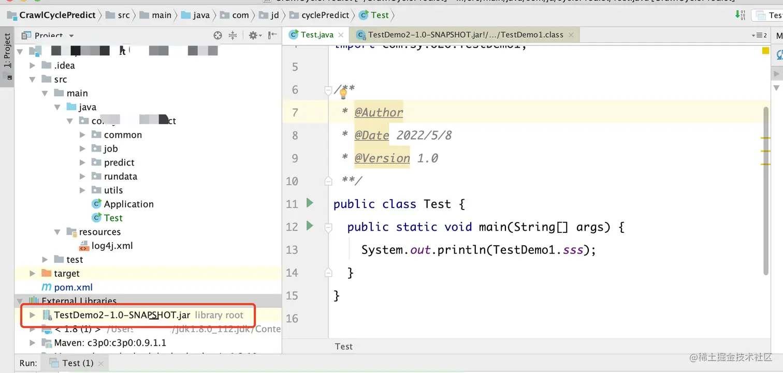Expand the TestDemo2-1.0-SNAPSHOT.jar library
The image size is (783, 373).
33,315
